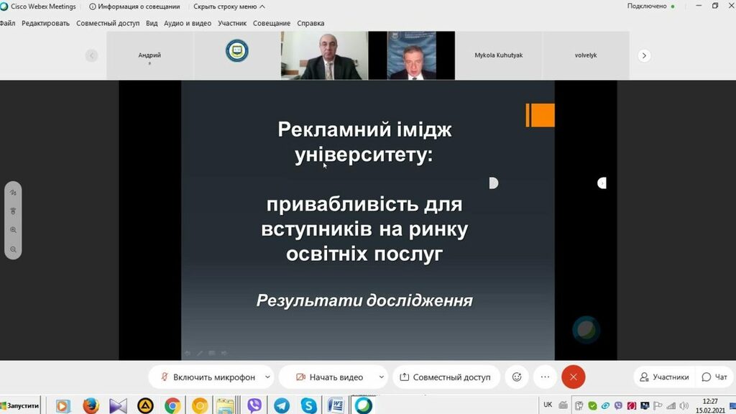Viewport: 736px width, 414px height.
Task: Click the red leave meeting button
Action: [573, 377]
